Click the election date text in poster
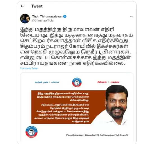The image size is (158, 144). pyautogui.click(x=47, y=82)
